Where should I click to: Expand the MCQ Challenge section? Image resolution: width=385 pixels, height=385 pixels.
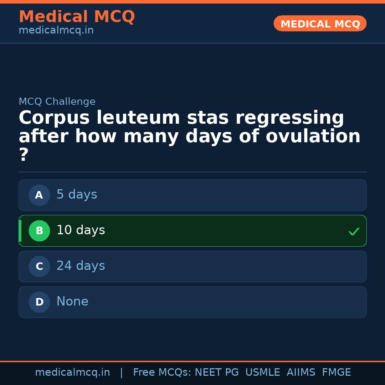point(57,102)
